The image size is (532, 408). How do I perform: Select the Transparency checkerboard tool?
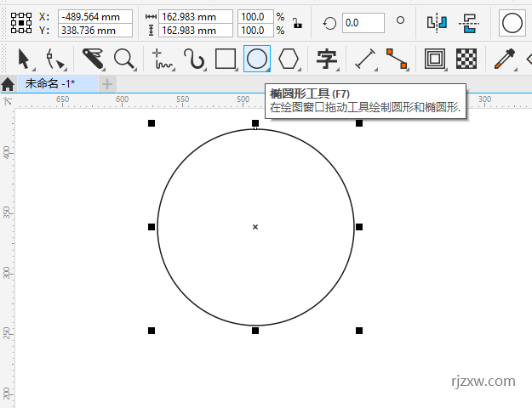[x=466, y=59]
